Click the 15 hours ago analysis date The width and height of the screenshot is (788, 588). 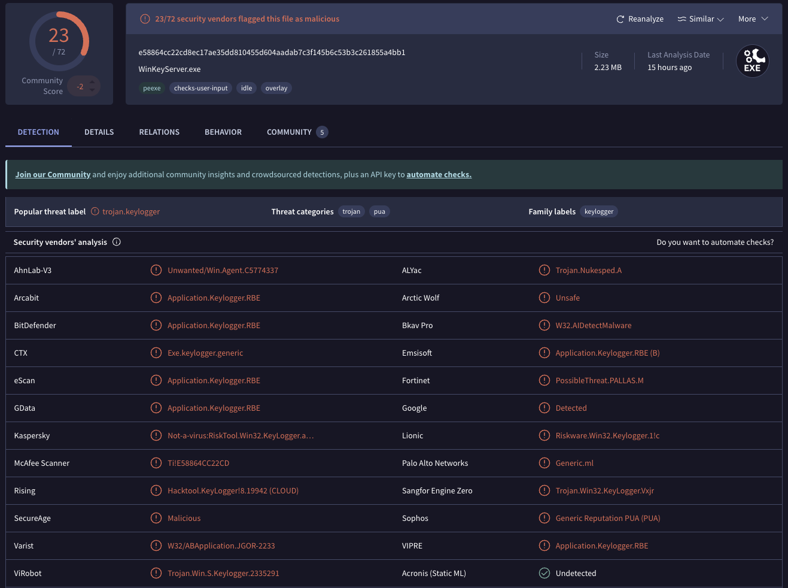pyautogui.click(x=670, y=68)
